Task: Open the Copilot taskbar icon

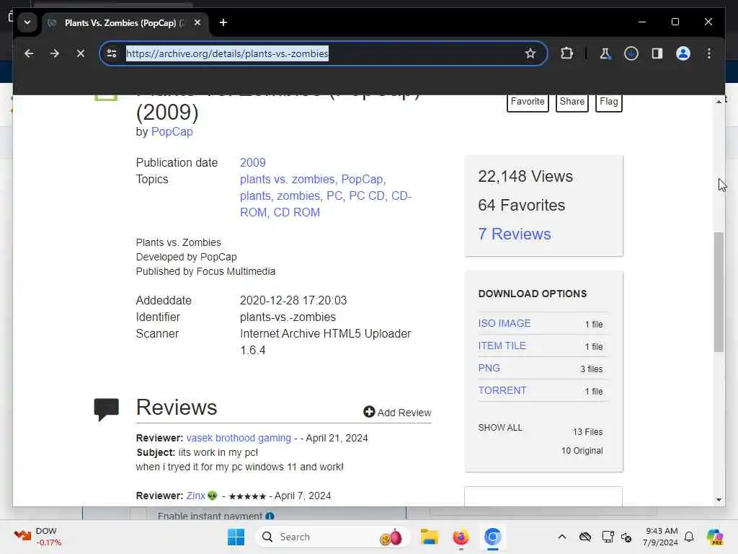Action: coord(714,537)
